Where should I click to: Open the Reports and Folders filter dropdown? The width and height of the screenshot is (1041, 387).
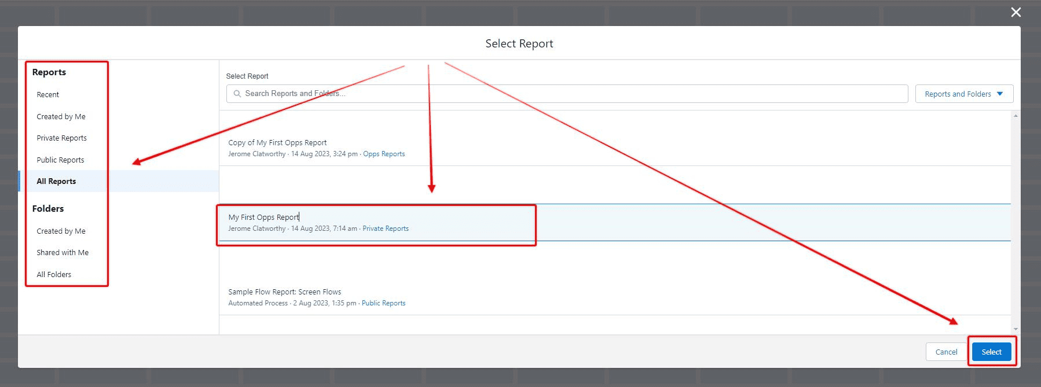pyautogui.click(x=964, y=94)
